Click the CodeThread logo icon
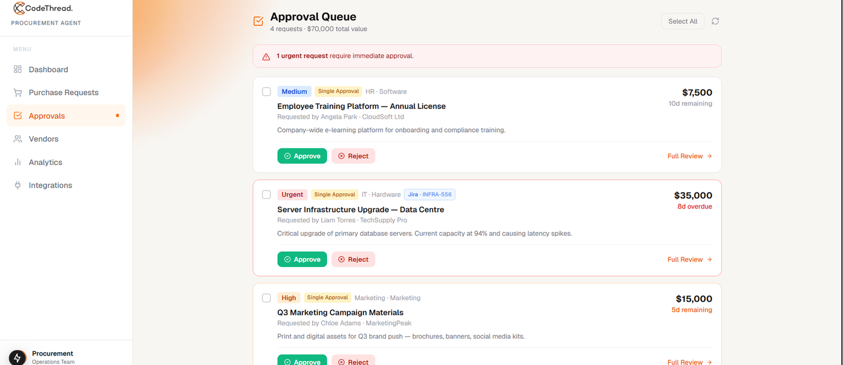 pyautogui.click(x=19, y=8)
